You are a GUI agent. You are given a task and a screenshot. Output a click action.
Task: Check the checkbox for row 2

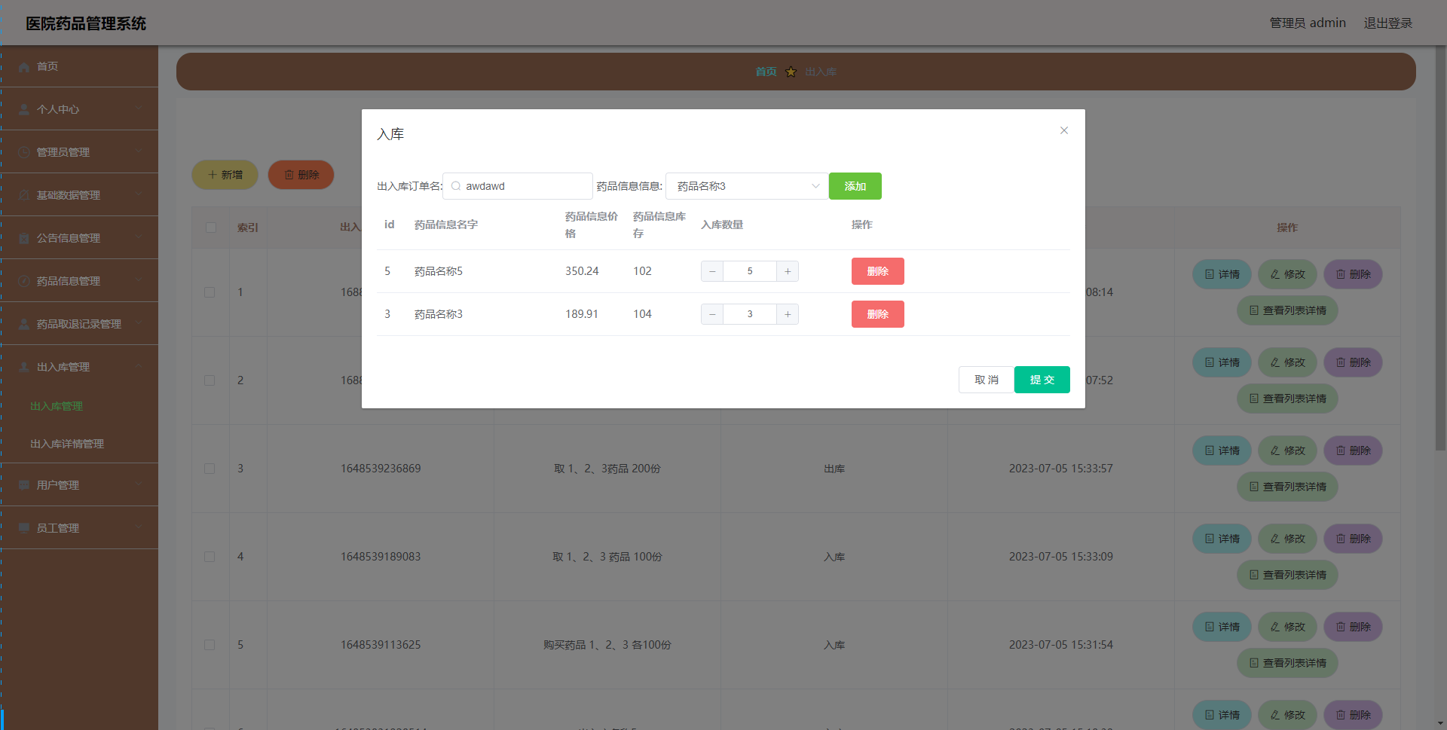coord(210,380)
